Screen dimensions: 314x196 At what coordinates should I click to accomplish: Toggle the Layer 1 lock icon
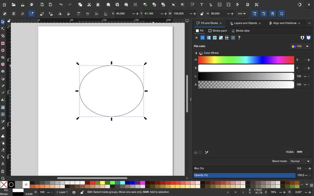(x=82, y=192)
